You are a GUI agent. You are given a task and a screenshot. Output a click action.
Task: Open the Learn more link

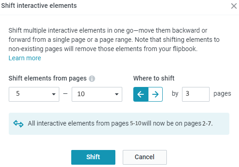pyautogui.click(x=25, y=58)
